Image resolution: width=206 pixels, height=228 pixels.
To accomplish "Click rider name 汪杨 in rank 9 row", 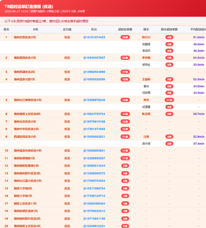I will [x=146, y=137].
